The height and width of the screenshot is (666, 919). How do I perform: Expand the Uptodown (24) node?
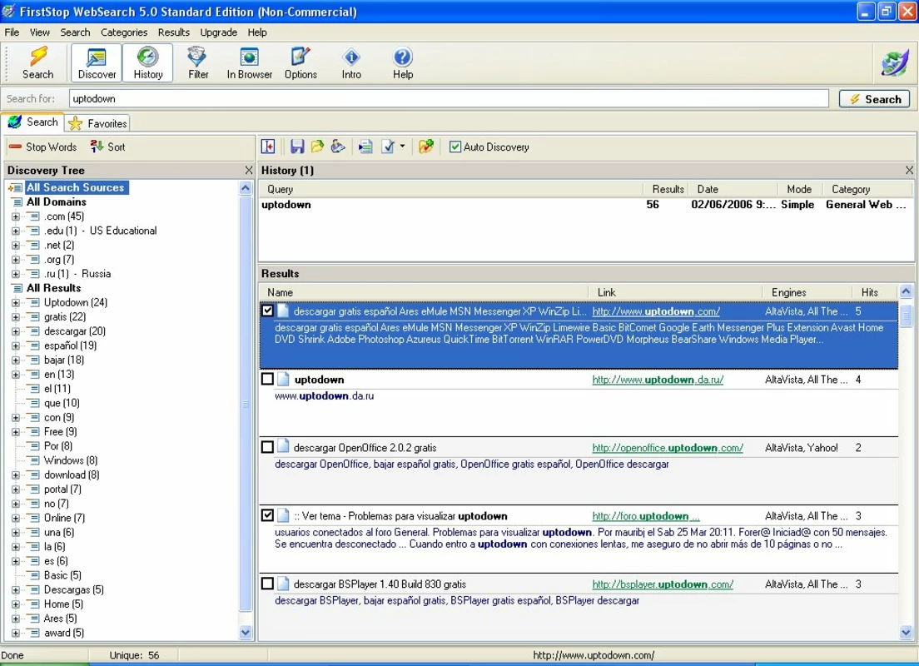[x=16, y=302]
